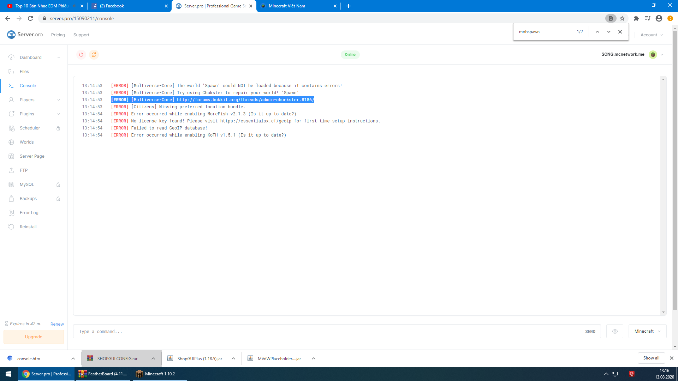Open the Pricing navigation link
This screenshot has height=381, width=678.
pos(58,35)
